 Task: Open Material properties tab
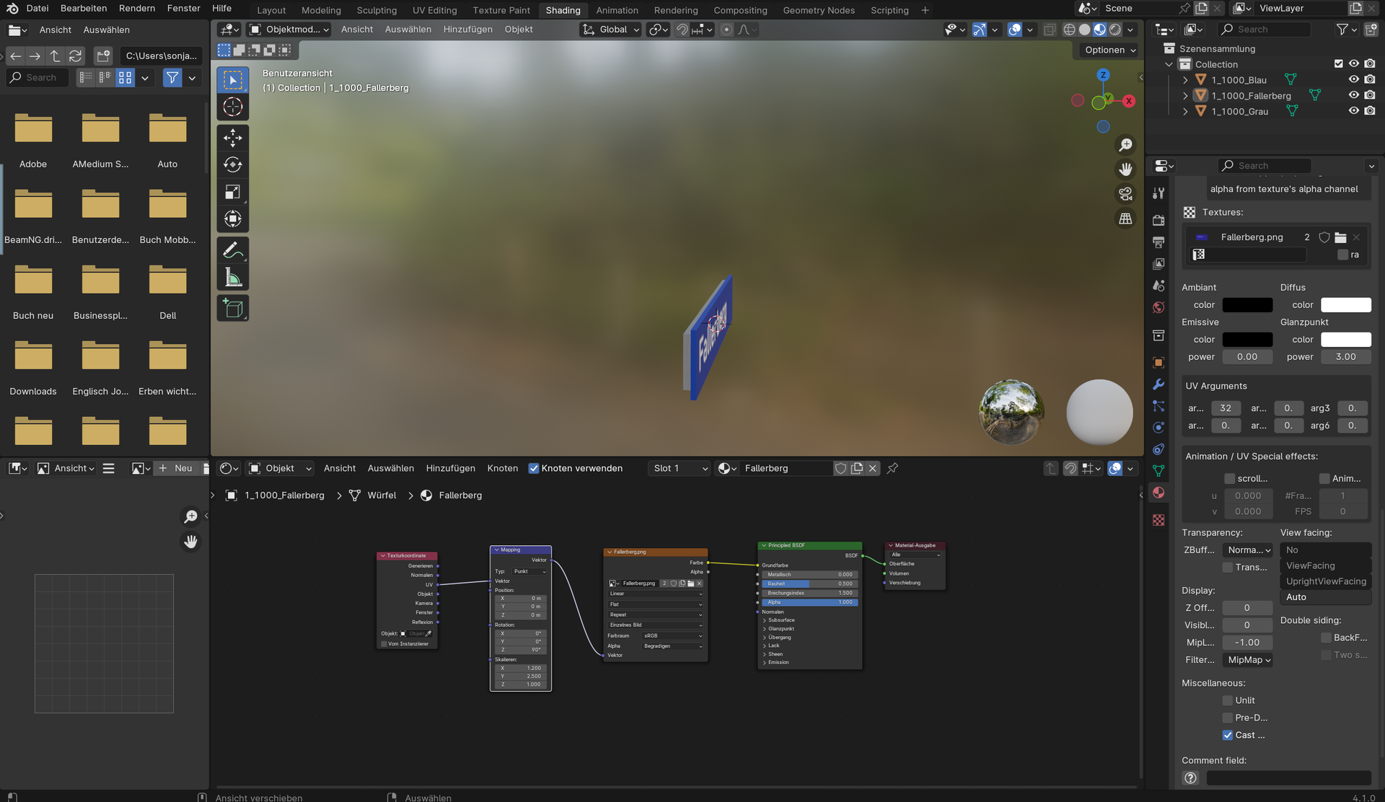click(x=1158, y=493)
